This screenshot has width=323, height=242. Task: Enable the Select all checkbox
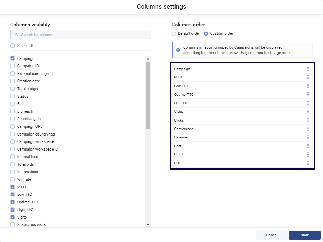click(13, 46)
